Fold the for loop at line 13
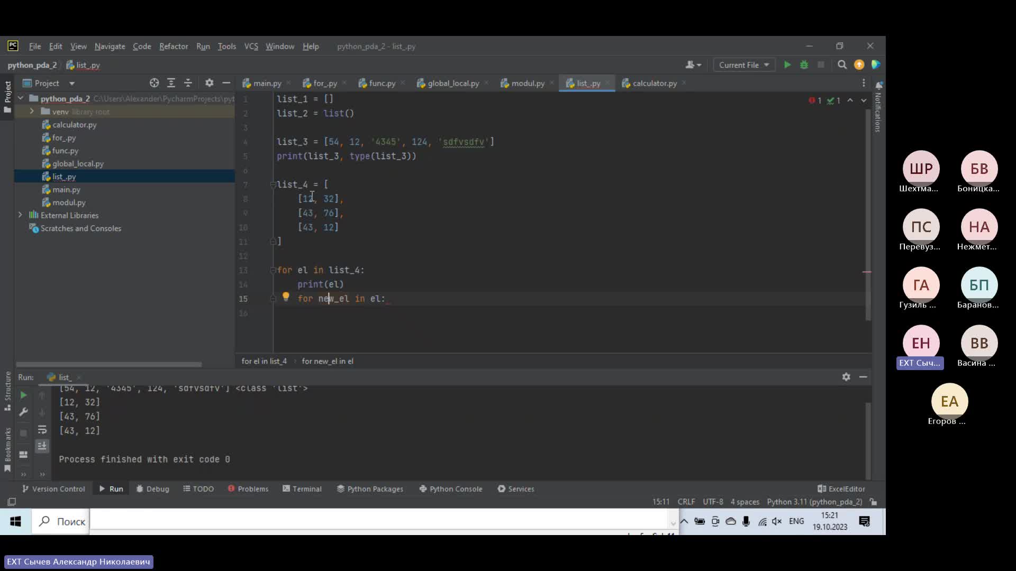 (x=273, y=270)
